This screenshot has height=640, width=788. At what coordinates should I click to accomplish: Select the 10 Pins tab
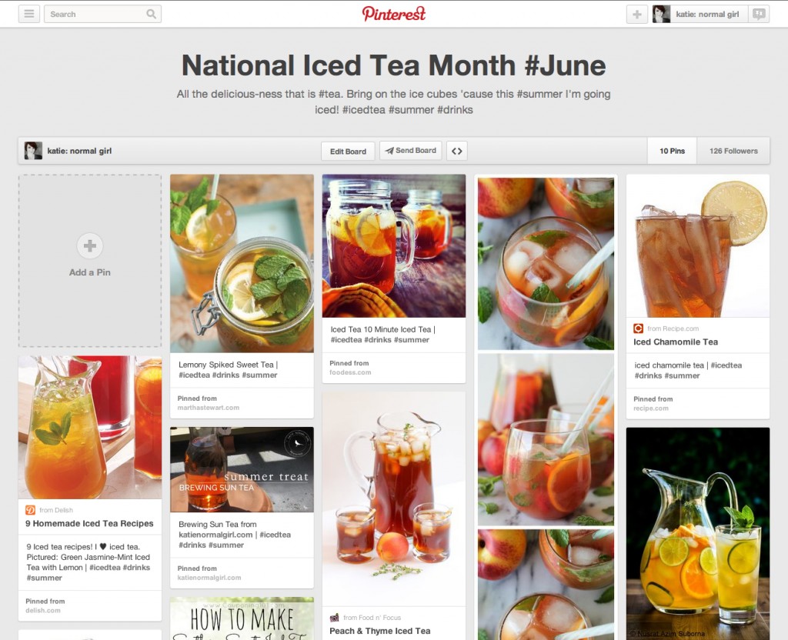pos(672,151)
